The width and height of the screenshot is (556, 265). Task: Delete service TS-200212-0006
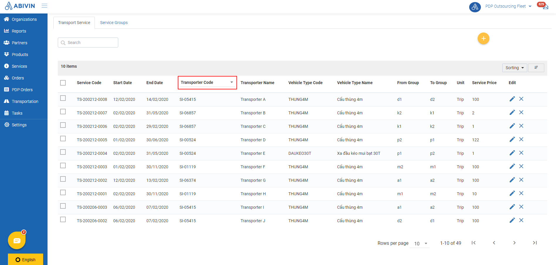tap(521, 126)
